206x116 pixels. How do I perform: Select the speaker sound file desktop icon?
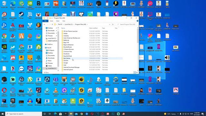[167, 59]
